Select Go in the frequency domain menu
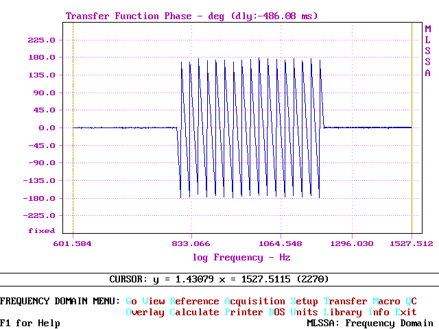 (131, 302)
